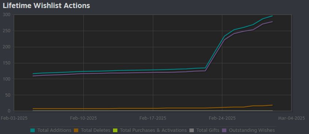Click the purple Outstanding Wishes line endpoint
The image size is (309, 134).
tap(272, 22)
